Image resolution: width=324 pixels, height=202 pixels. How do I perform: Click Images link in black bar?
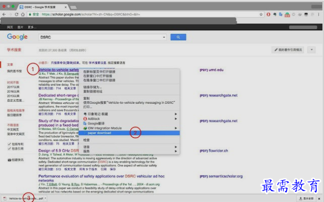(20, 27)
